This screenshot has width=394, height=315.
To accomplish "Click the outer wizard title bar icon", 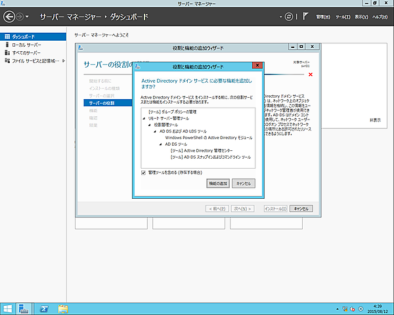I will coord(80,48).
